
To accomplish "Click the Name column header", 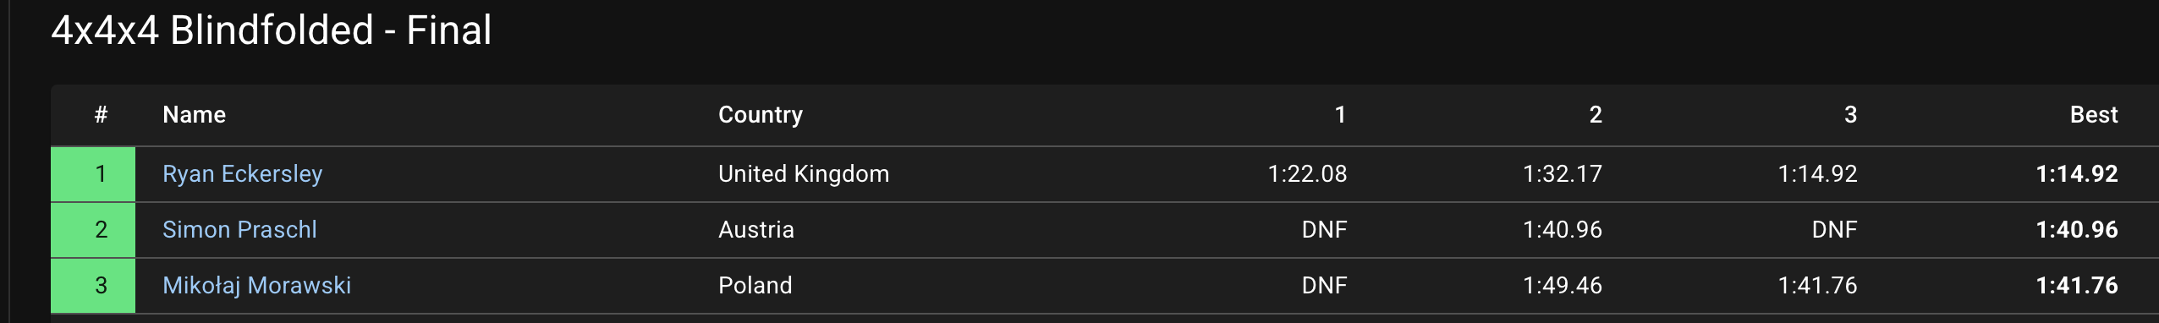I will 194,115.
